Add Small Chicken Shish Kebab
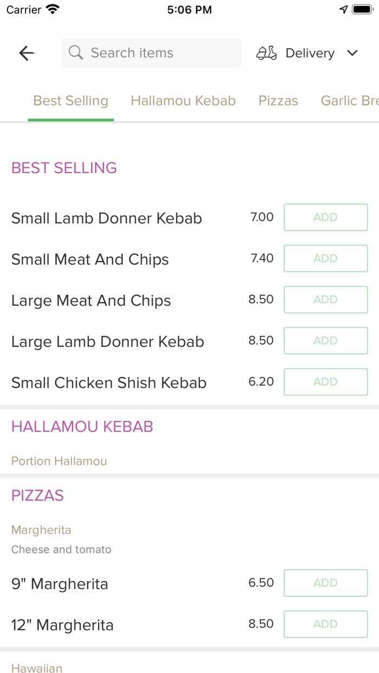This screenshot has width=379, height=673. tap(325, 381)
